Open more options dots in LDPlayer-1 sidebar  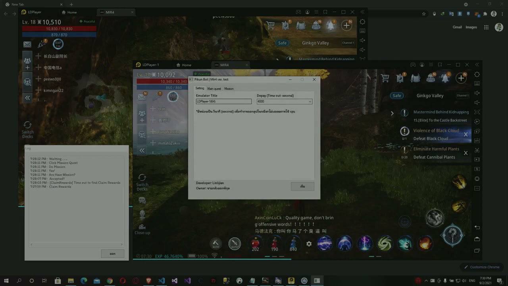[477, 188]
